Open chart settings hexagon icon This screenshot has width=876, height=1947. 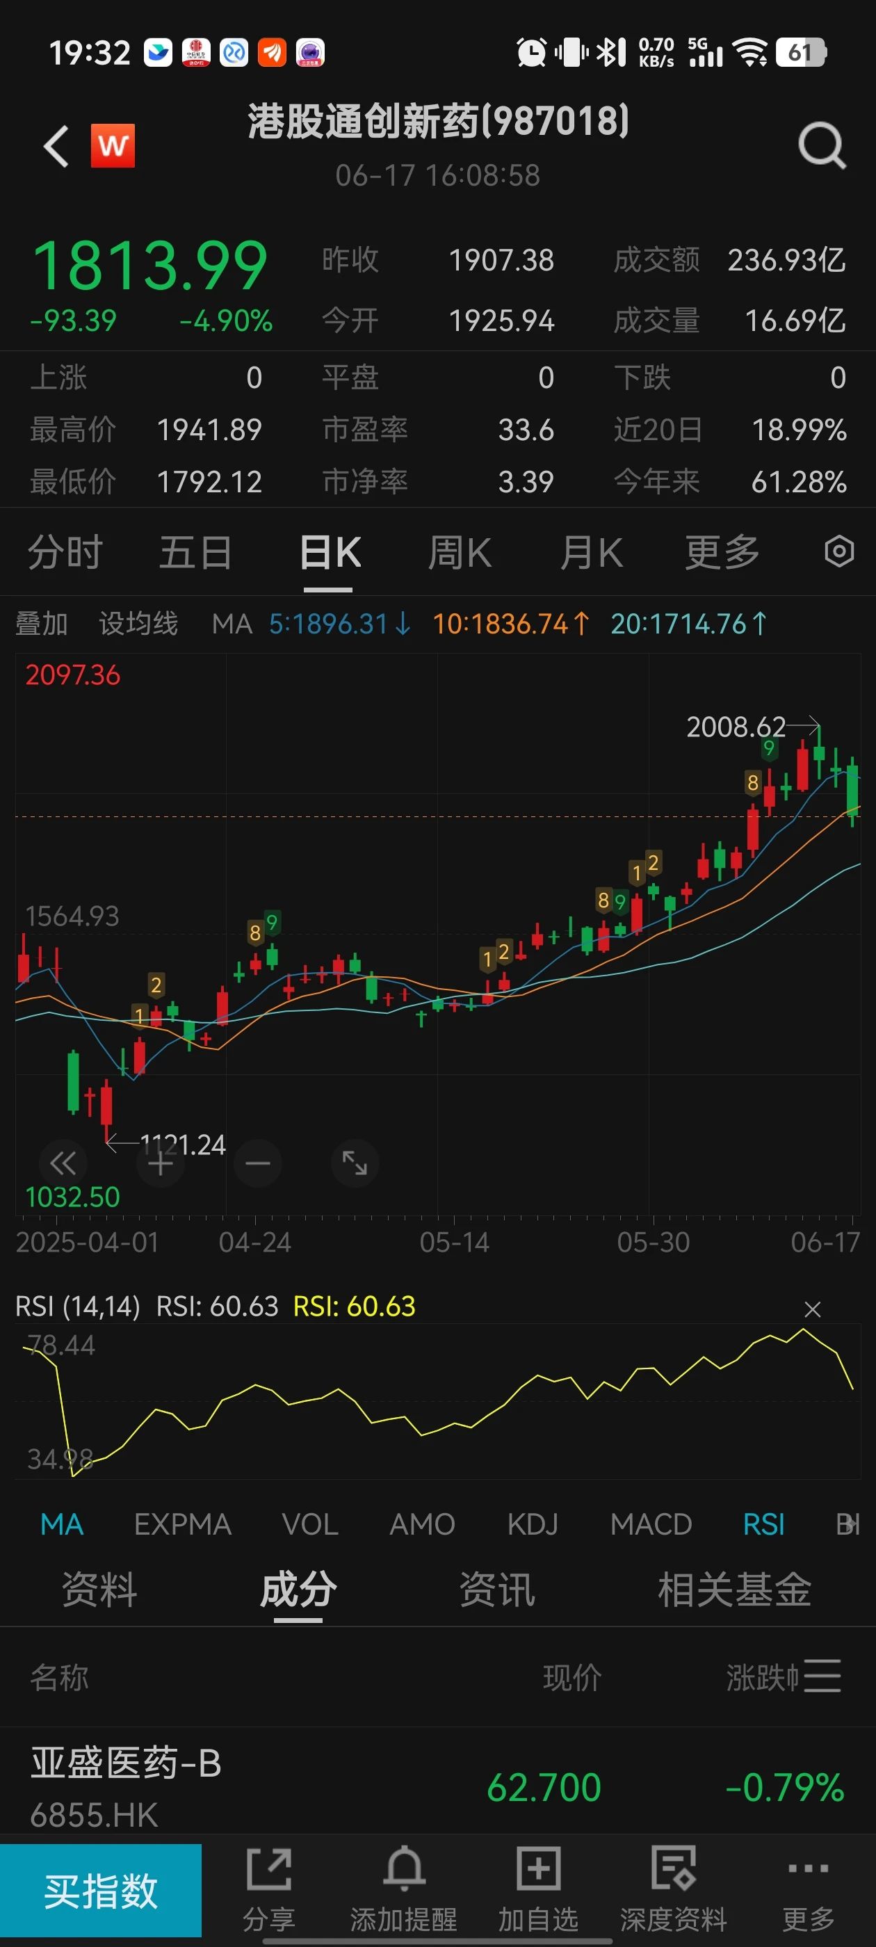pos(839,551)
